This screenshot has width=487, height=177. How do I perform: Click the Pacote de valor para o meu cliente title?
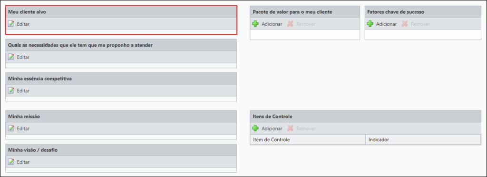click(x=292, y=12)
